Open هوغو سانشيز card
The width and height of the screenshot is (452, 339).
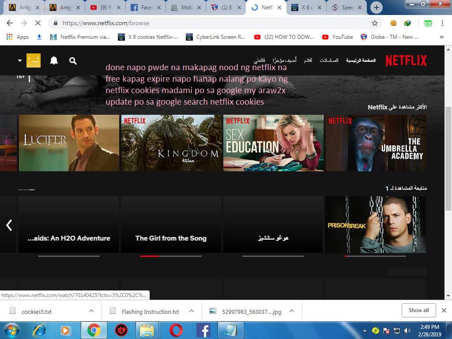pyautogui.click(x=273, y=225)
